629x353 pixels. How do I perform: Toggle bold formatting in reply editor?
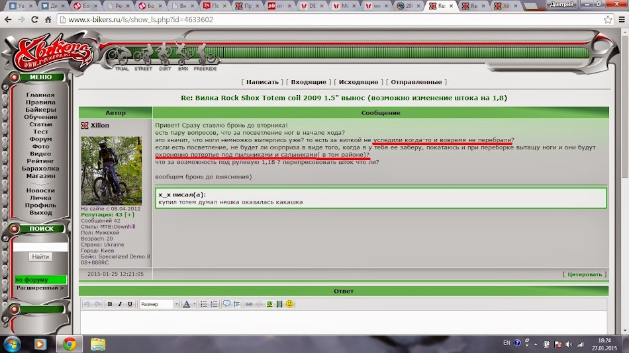click(109, 304)
